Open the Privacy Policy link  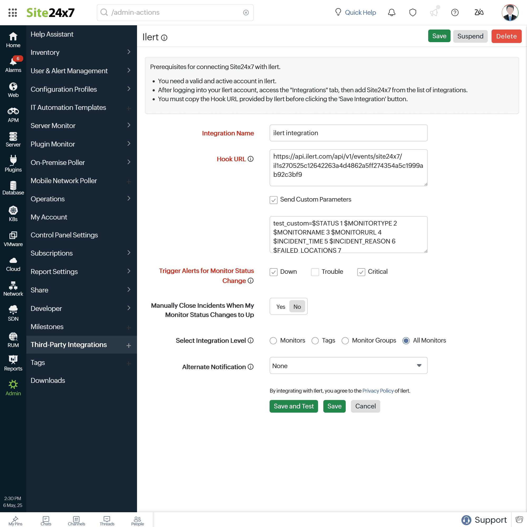[378, 391]
